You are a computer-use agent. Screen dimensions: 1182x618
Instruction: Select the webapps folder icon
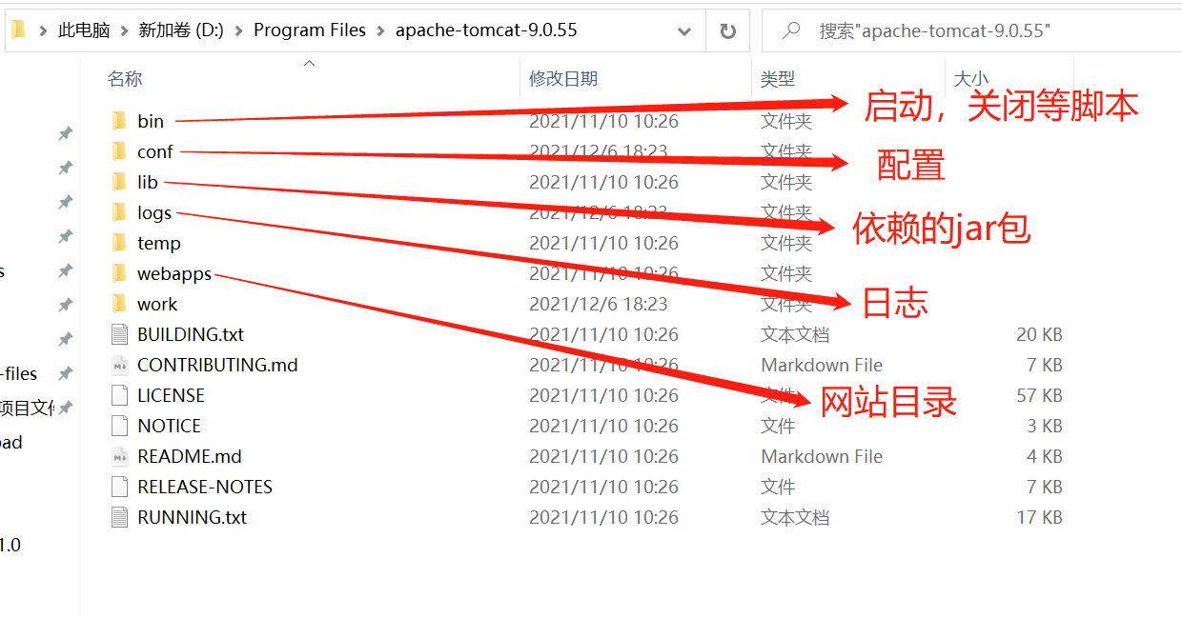119,273
